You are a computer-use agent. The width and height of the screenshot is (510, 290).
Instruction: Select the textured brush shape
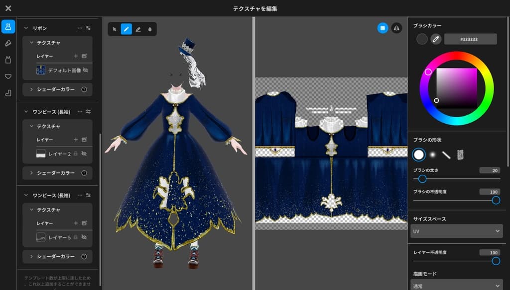click(460, 155)
